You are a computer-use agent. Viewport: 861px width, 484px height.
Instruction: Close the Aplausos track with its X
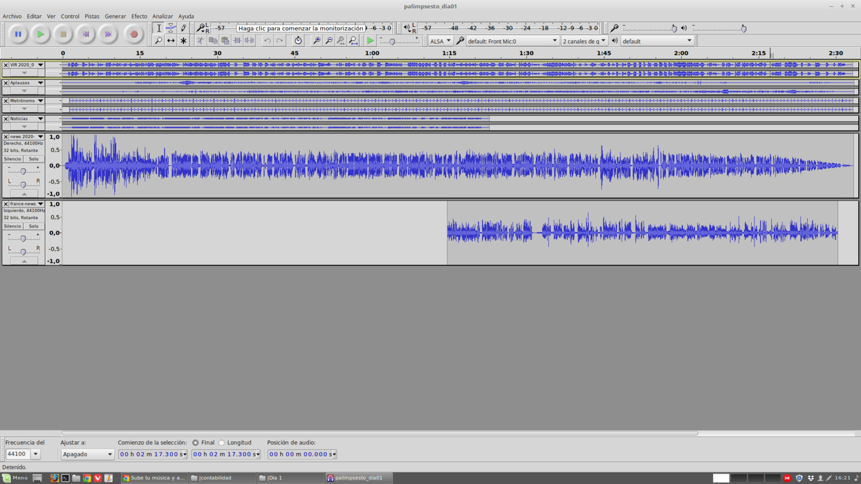[x=6, y=83]
